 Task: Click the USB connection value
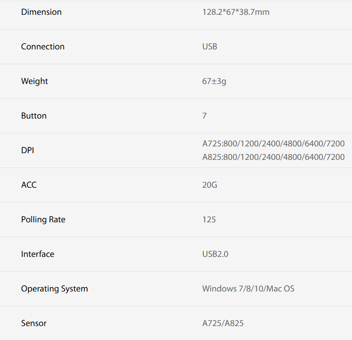coord(210,47)
